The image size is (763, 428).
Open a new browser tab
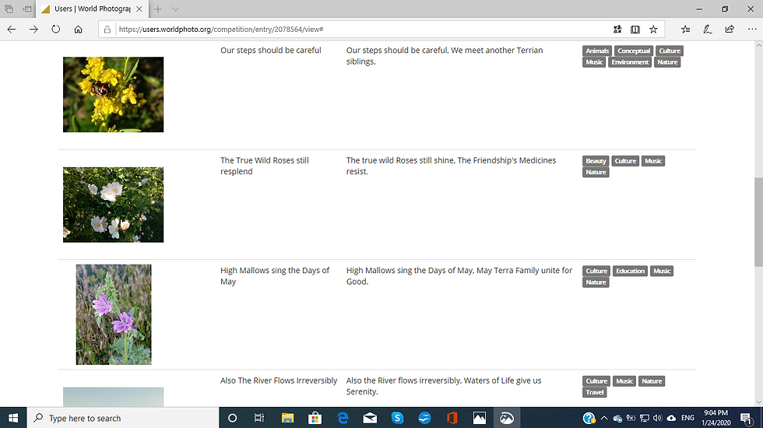pos(157,9)
